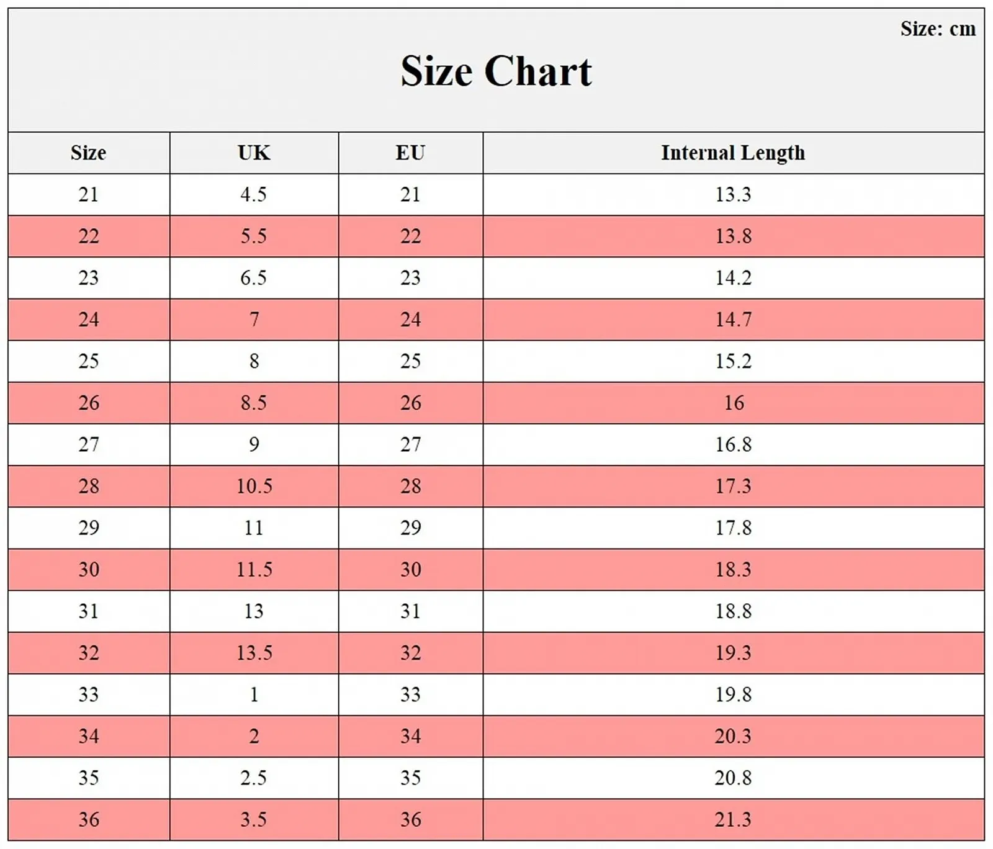The width and height of the screenshot is (993, 849).
Task: Select the internal length 21.3 cell
Action: (x=733, y=819)
